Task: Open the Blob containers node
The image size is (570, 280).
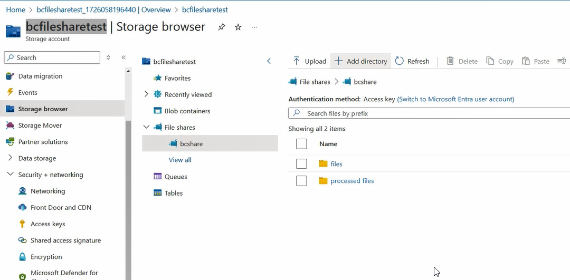Action: [x=187, y=111]
